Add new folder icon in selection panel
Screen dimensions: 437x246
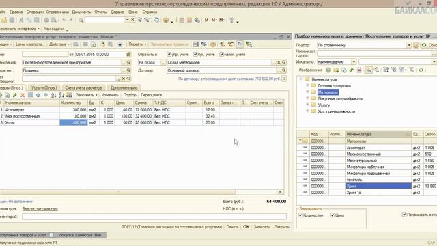pos(336,70)
